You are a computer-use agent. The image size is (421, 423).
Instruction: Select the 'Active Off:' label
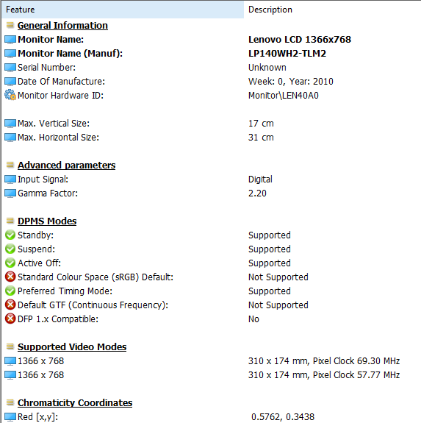click(40, 263)
